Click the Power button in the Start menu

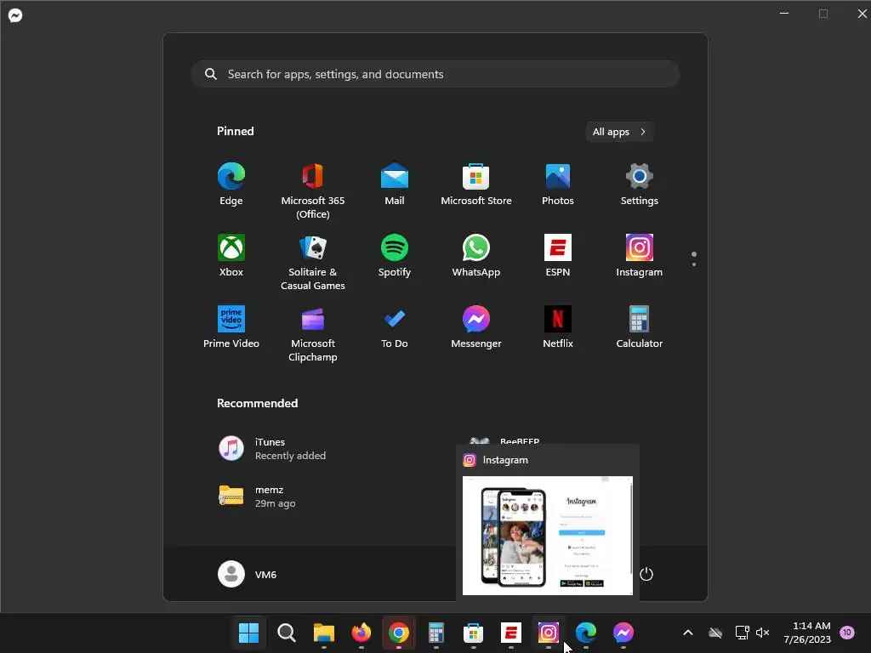click(646, 574)
